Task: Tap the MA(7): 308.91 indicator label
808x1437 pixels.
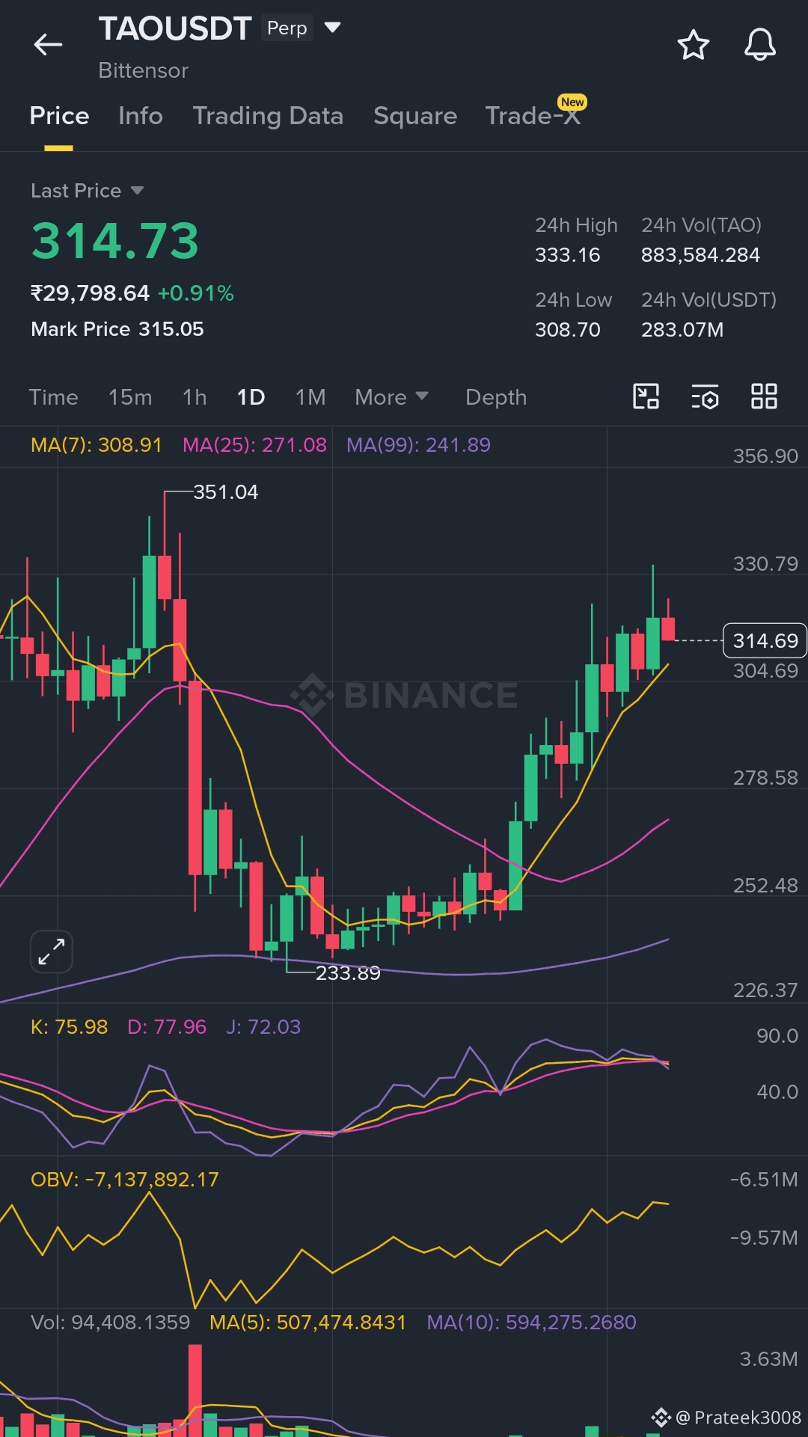Action: 97,445
